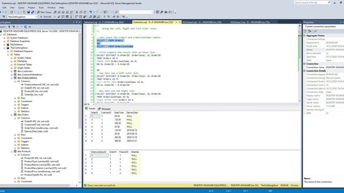Click the Copy toolbar icon

click(x=81, y=12)
